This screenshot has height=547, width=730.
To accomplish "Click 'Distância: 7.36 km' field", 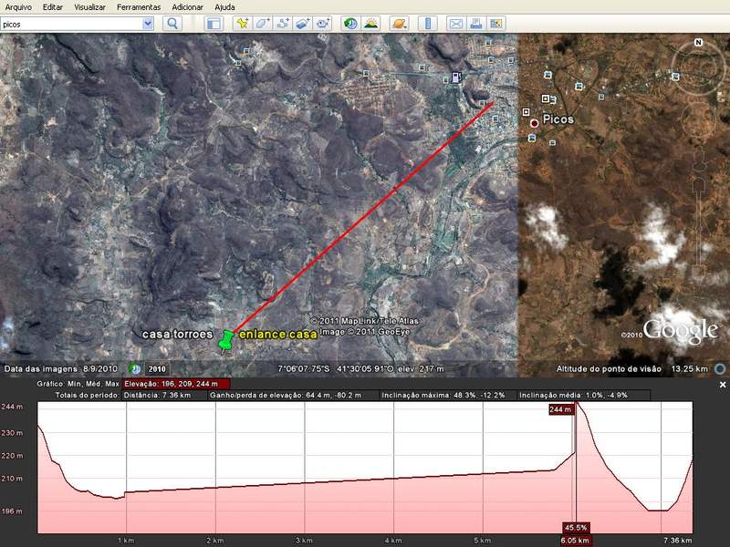I will click(164, 396).
